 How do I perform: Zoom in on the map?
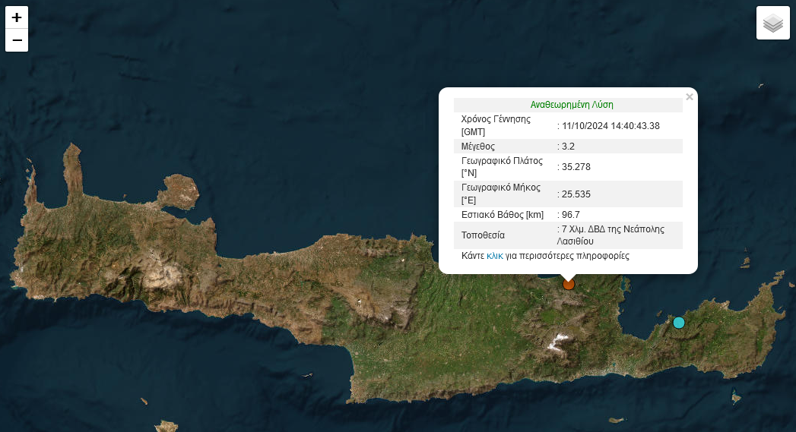17,17
